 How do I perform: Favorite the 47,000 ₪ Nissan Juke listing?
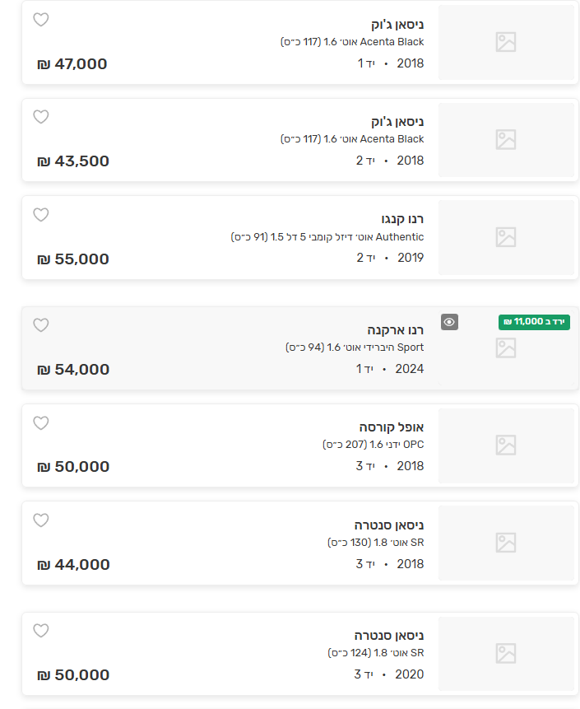click(x=41, y=20)
